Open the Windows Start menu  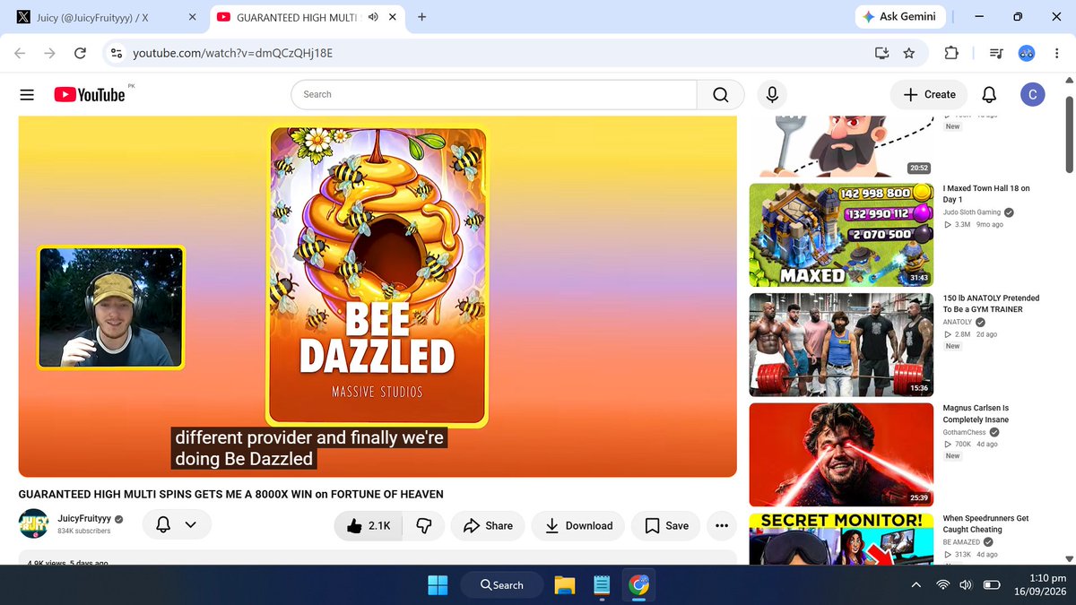pyautogui.click(x=438, y=585)
